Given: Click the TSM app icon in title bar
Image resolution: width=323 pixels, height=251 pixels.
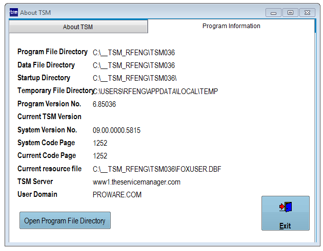Looking at the screenshot, I should pyautogui.click(x=14, y=12).
